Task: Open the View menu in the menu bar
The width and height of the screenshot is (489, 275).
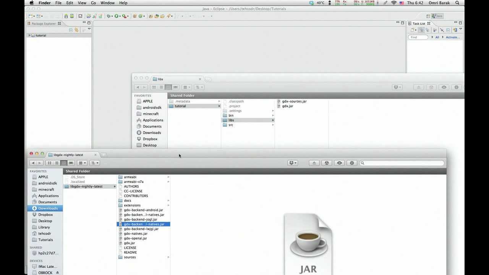Action: [x=82, y=3]
